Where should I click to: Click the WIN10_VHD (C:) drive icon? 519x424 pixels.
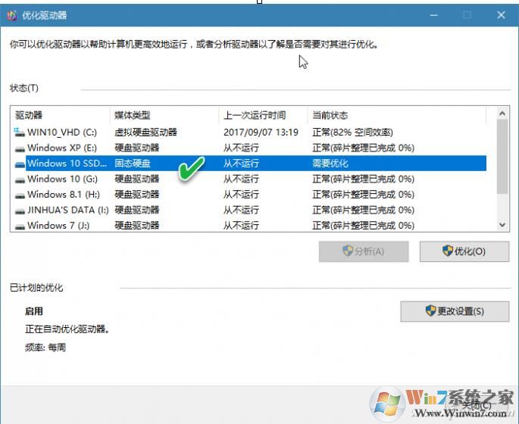(19, 132)
